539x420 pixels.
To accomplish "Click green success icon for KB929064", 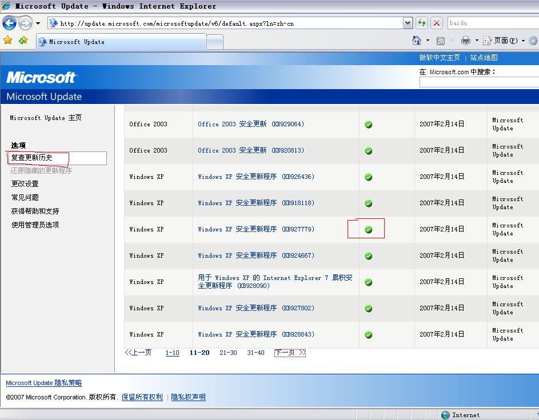I will [369, 125].
